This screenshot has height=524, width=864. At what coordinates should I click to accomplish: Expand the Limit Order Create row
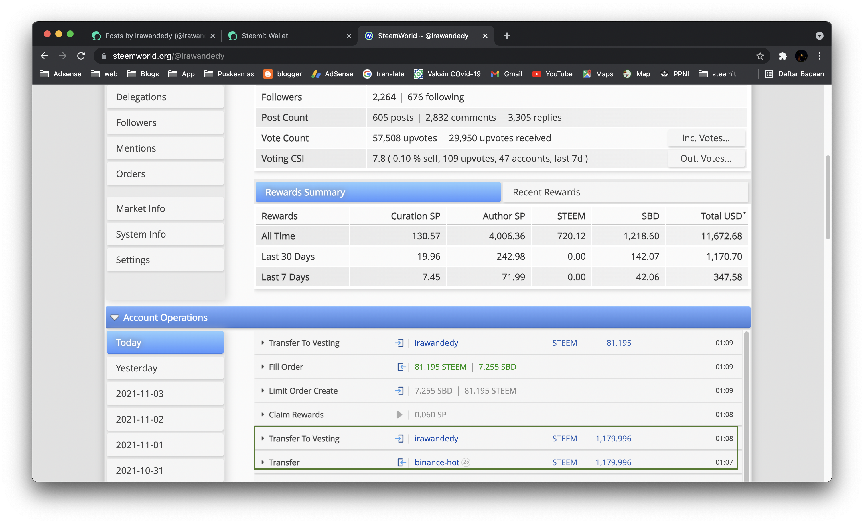point(263,390)
